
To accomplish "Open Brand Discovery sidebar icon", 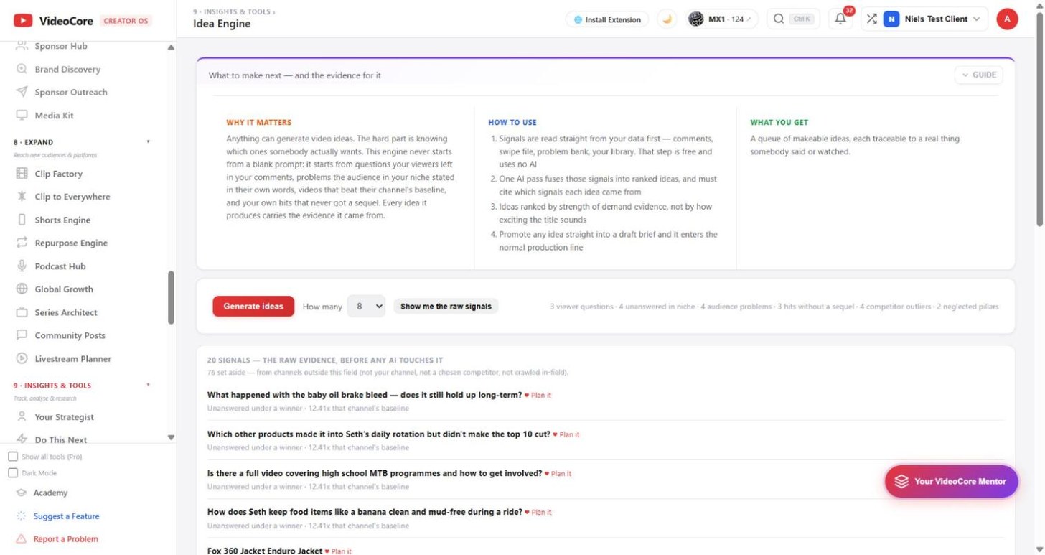I will click(22, 70).
